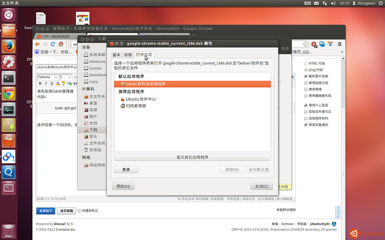Click 保存草稿 button
Image resolution: width=385 pixels, height=240 pixels.
tap(66, 211)
